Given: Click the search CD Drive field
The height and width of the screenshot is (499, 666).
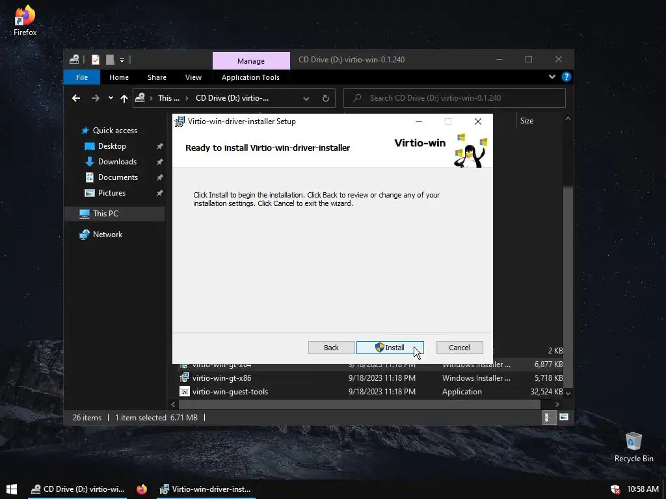Looking at the screenshot, I should coord(454,98).
